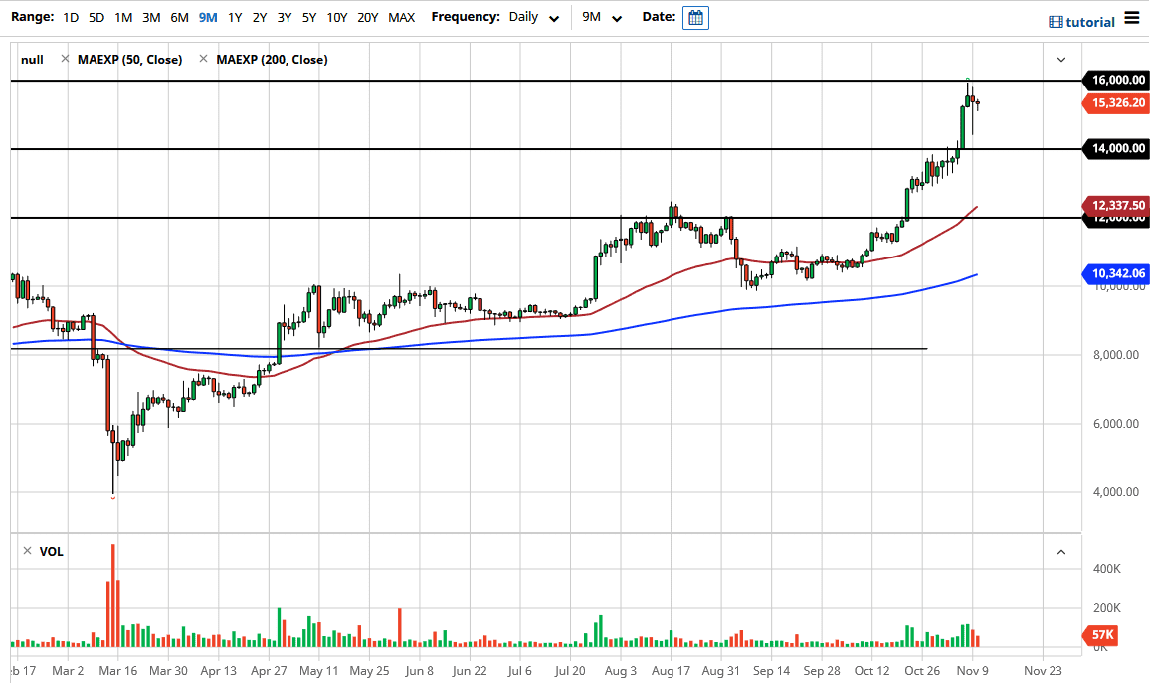The width and height of the screenshot is (1152, 685).
Task: Switch to the MAEXP (200, Close) tab
Action: 271,59
